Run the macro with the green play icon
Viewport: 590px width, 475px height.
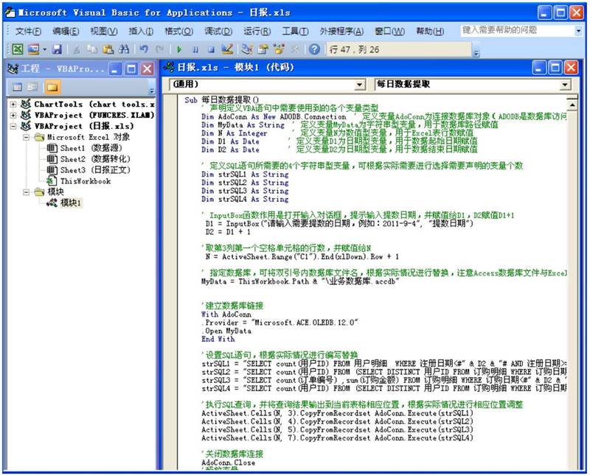click(179, 49)
